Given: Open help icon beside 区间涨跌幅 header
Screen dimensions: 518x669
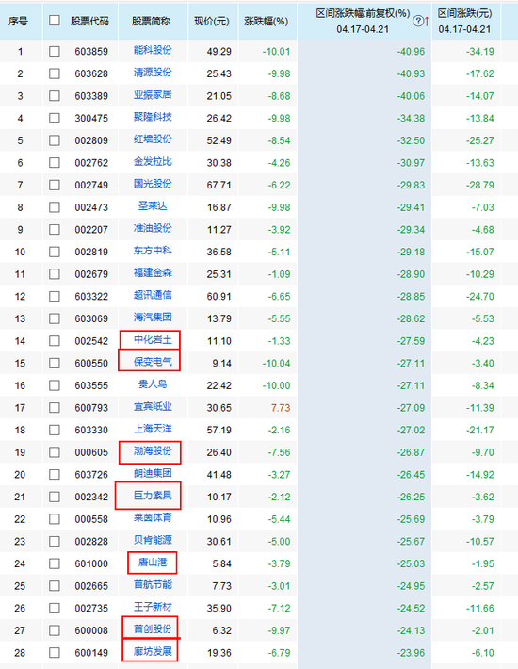Looking at the screenshot, I should point(418,21).
